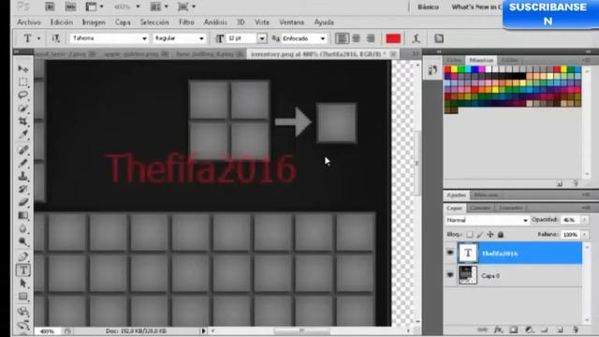Open the font size dropdown

[262, 38]
